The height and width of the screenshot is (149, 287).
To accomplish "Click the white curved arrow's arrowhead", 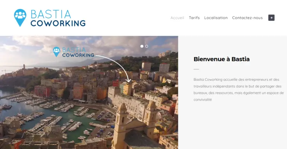I will [x=129, y=80].
